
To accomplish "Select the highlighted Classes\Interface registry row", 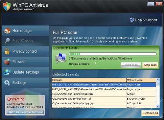I will [x=104, y=85].
